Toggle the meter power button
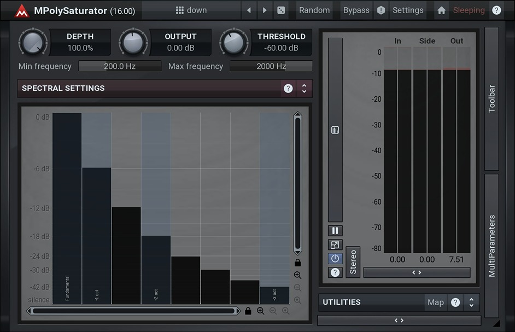Screen dimensions: 515x332 pyautogui.click(x=335, y=258)
